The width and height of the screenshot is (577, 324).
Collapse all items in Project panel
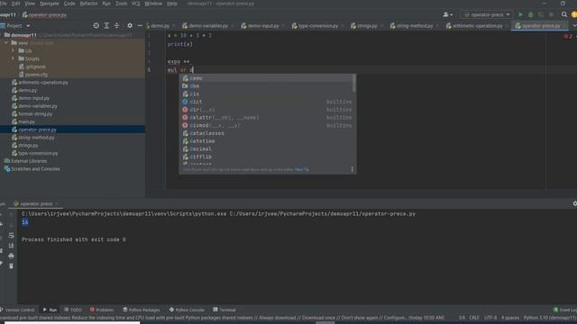click(116, 26)
